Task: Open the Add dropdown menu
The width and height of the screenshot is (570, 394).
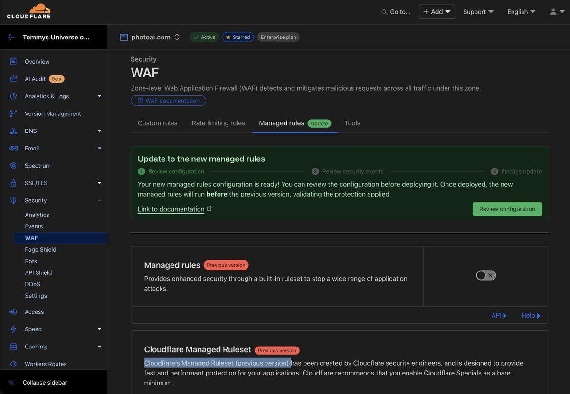Action: click(x=437, y=12)
